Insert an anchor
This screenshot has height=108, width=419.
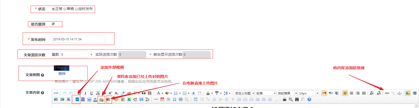point(399,93)
